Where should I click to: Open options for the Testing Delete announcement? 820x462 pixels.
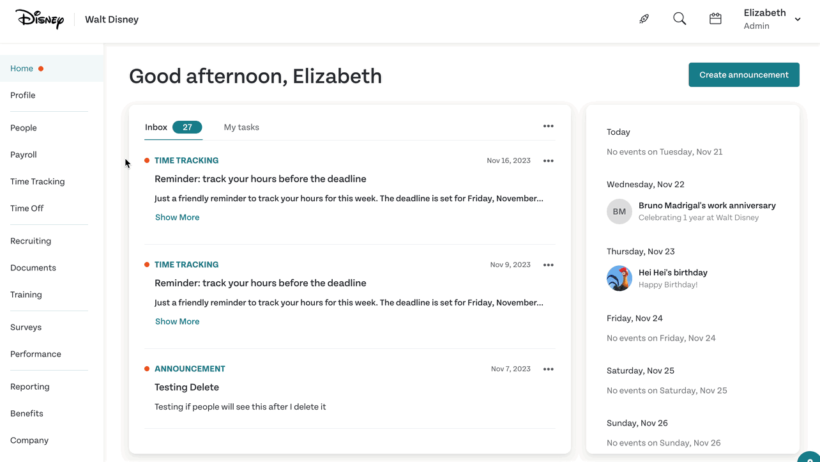point(548,369)
